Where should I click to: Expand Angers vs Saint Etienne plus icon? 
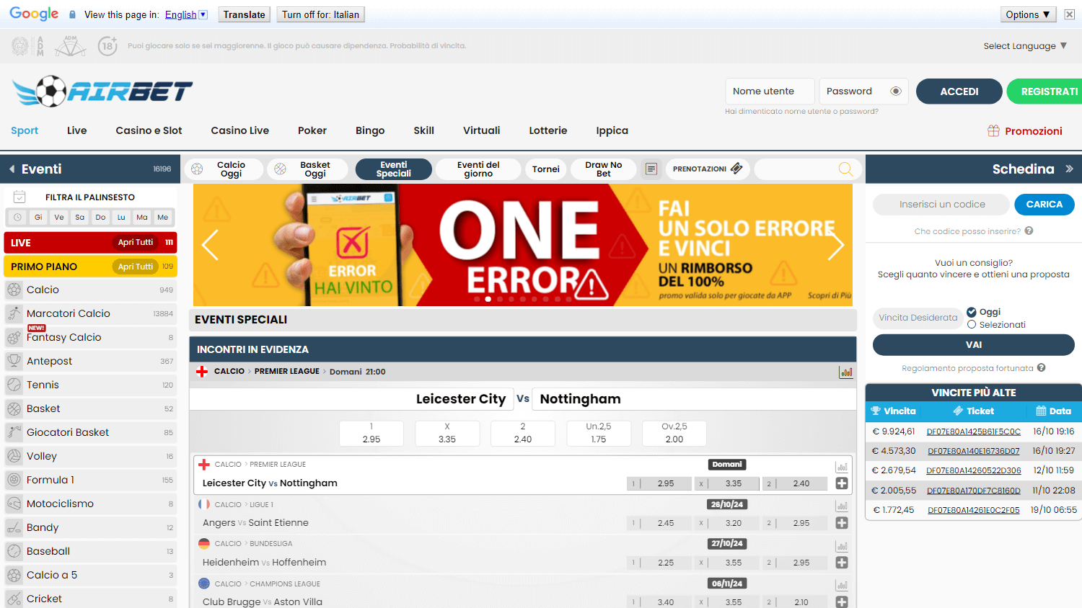842,523
